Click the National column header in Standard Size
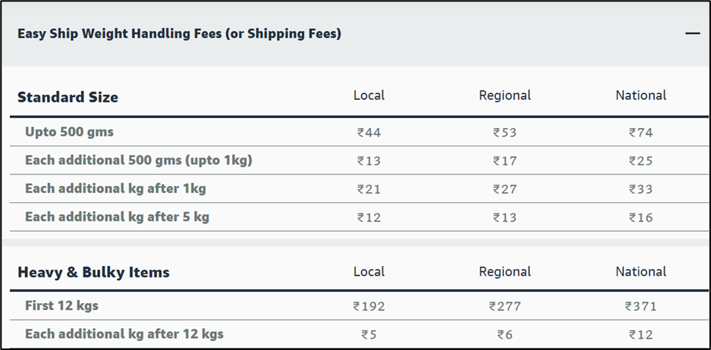 [x=640, y=95]
